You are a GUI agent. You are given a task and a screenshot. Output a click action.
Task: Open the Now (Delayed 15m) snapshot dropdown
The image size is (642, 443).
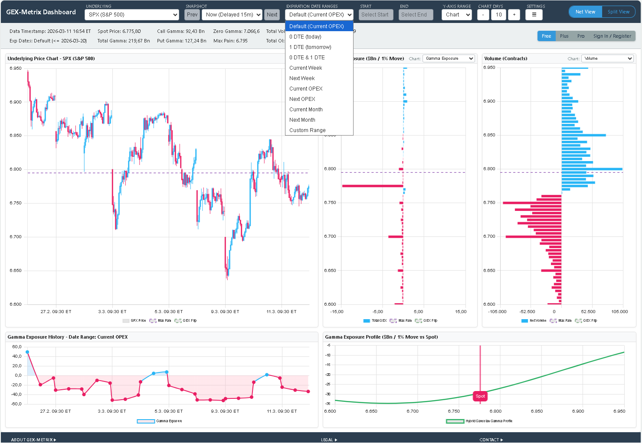(x=232, y=14)
